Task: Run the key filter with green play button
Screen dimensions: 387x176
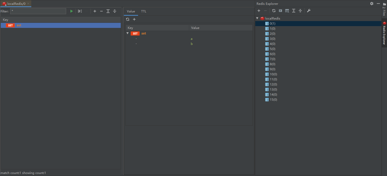Action: pos(71,11)
